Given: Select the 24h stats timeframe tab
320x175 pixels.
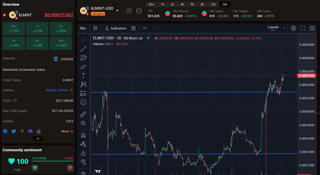Looking at the screenshot, I should coord(225,5).
